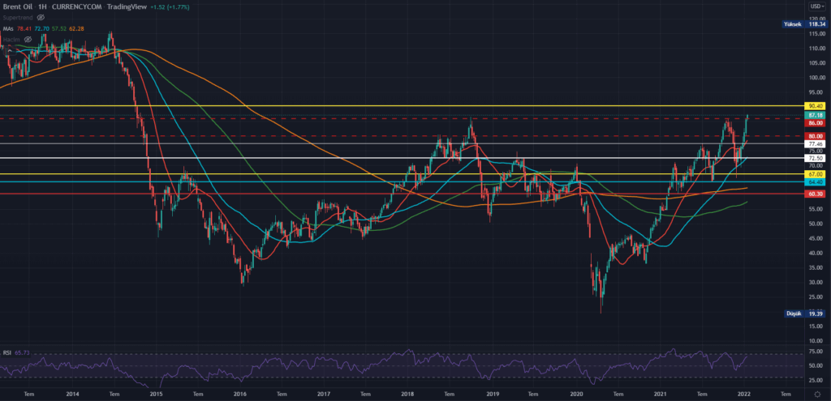Image resolution: width=831 pixels, height=401 pixels.
Task: Click the blue 64.40 price label
Action: point(816,181)
